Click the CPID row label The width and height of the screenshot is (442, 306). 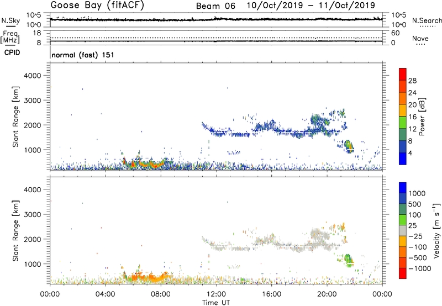pos(12,52)
